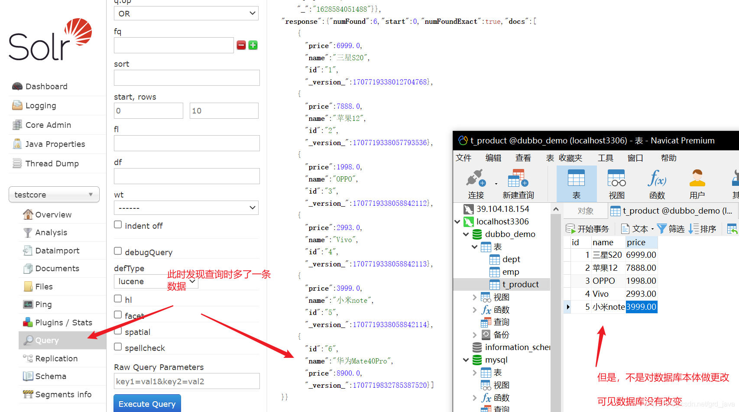Image resolution: width=739 pixels, height=412 pixels.
Task: Open the defType dropdown showing lucene
Action: (x=156, y=281)
